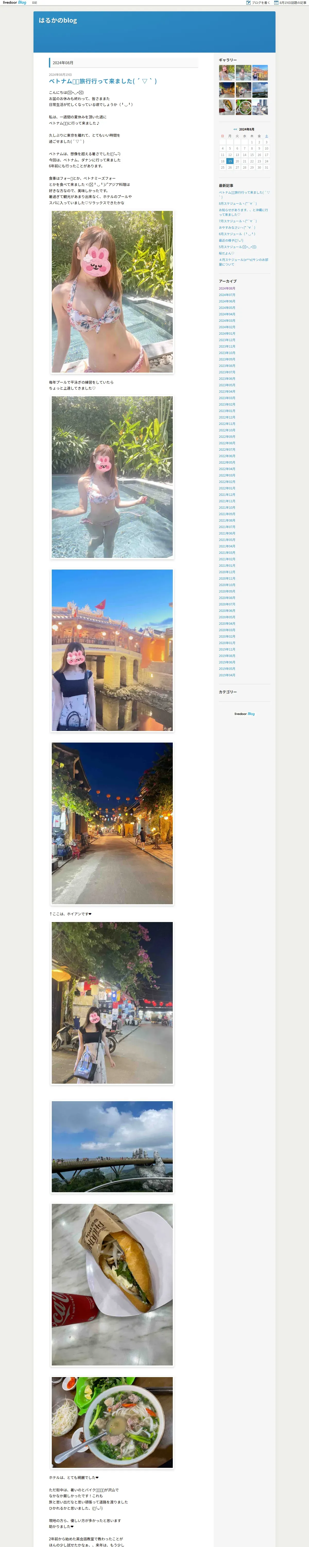This screenshot has width=309, height=1547.
Task: Open gallery thumbnail of bikini close-up by pool
Action: pyautogui.click(x=227, y=73)
